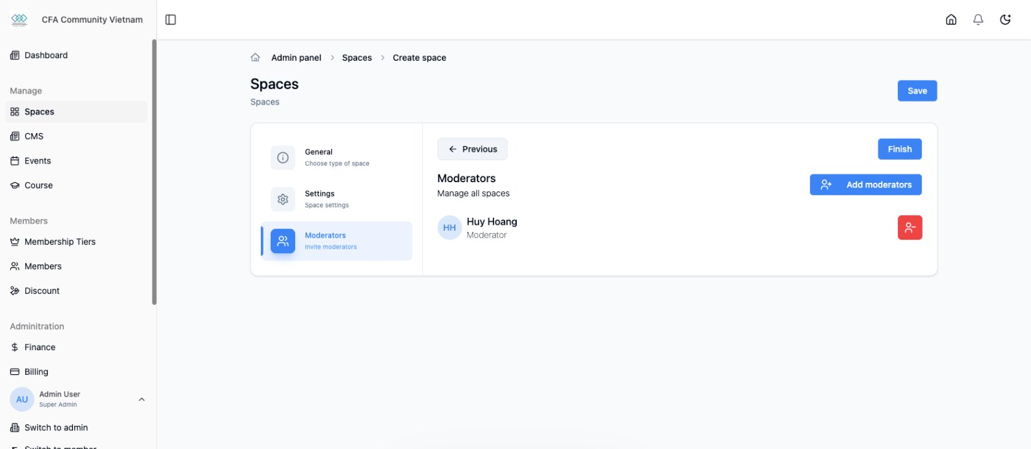Collapse the sidebar panel toggle icon

click(171, 19)
